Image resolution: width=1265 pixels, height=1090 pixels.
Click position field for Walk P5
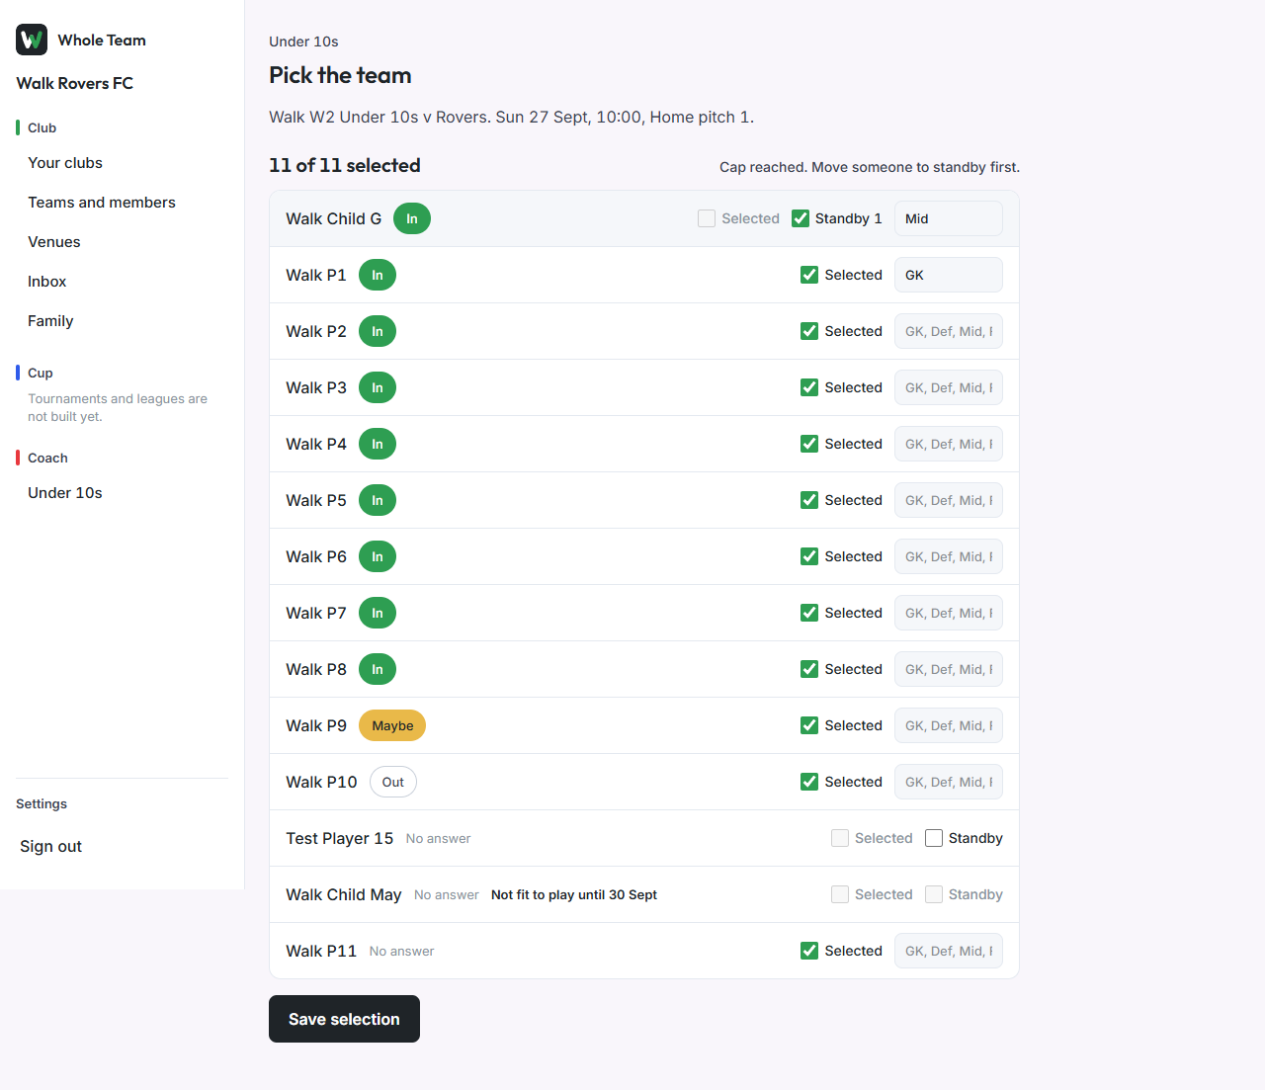(949, 500)
